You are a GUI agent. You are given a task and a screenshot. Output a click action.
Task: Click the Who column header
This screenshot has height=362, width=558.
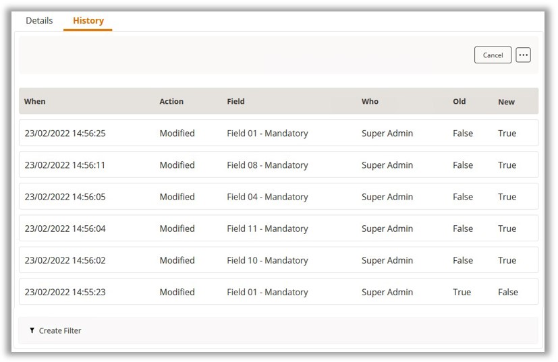click(370, 102)
